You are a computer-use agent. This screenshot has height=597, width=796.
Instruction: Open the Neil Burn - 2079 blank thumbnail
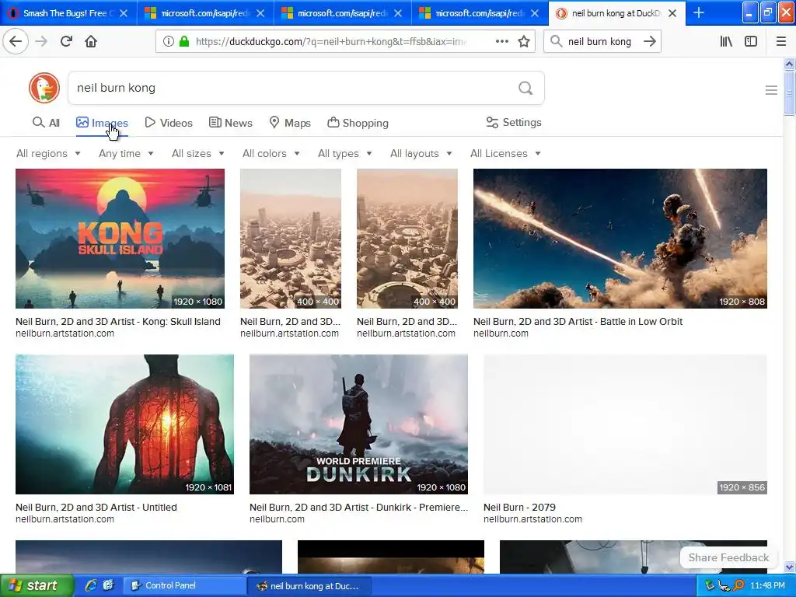point(625,424)
